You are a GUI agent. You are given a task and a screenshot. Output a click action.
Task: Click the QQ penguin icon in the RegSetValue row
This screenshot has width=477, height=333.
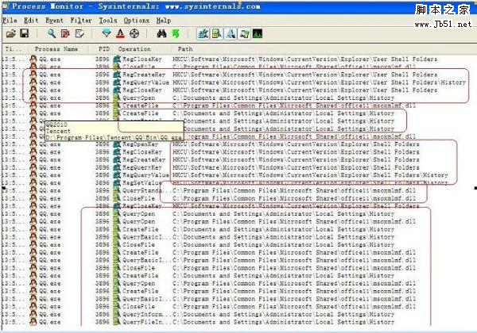[33, 183]
